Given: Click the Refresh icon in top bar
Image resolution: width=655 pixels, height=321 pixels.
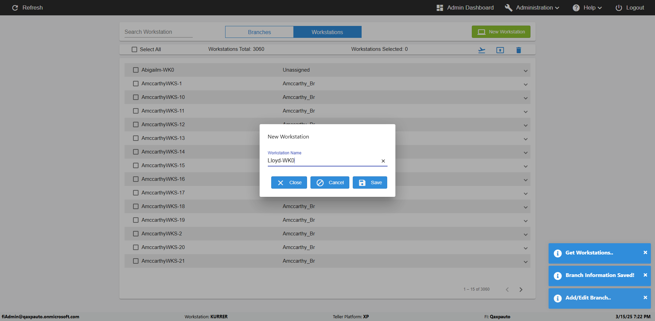Looking at the screenshot, I should tap(15, 8).
